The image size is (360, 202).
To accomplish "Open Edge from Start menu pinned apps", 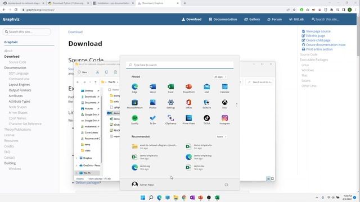I will click(x=135, y=88).
